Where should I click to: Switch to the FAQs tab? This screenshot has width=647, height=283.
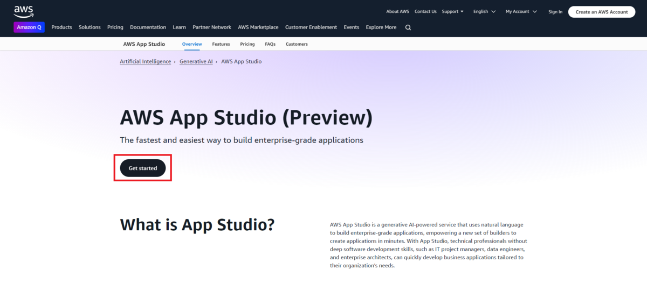270,44
